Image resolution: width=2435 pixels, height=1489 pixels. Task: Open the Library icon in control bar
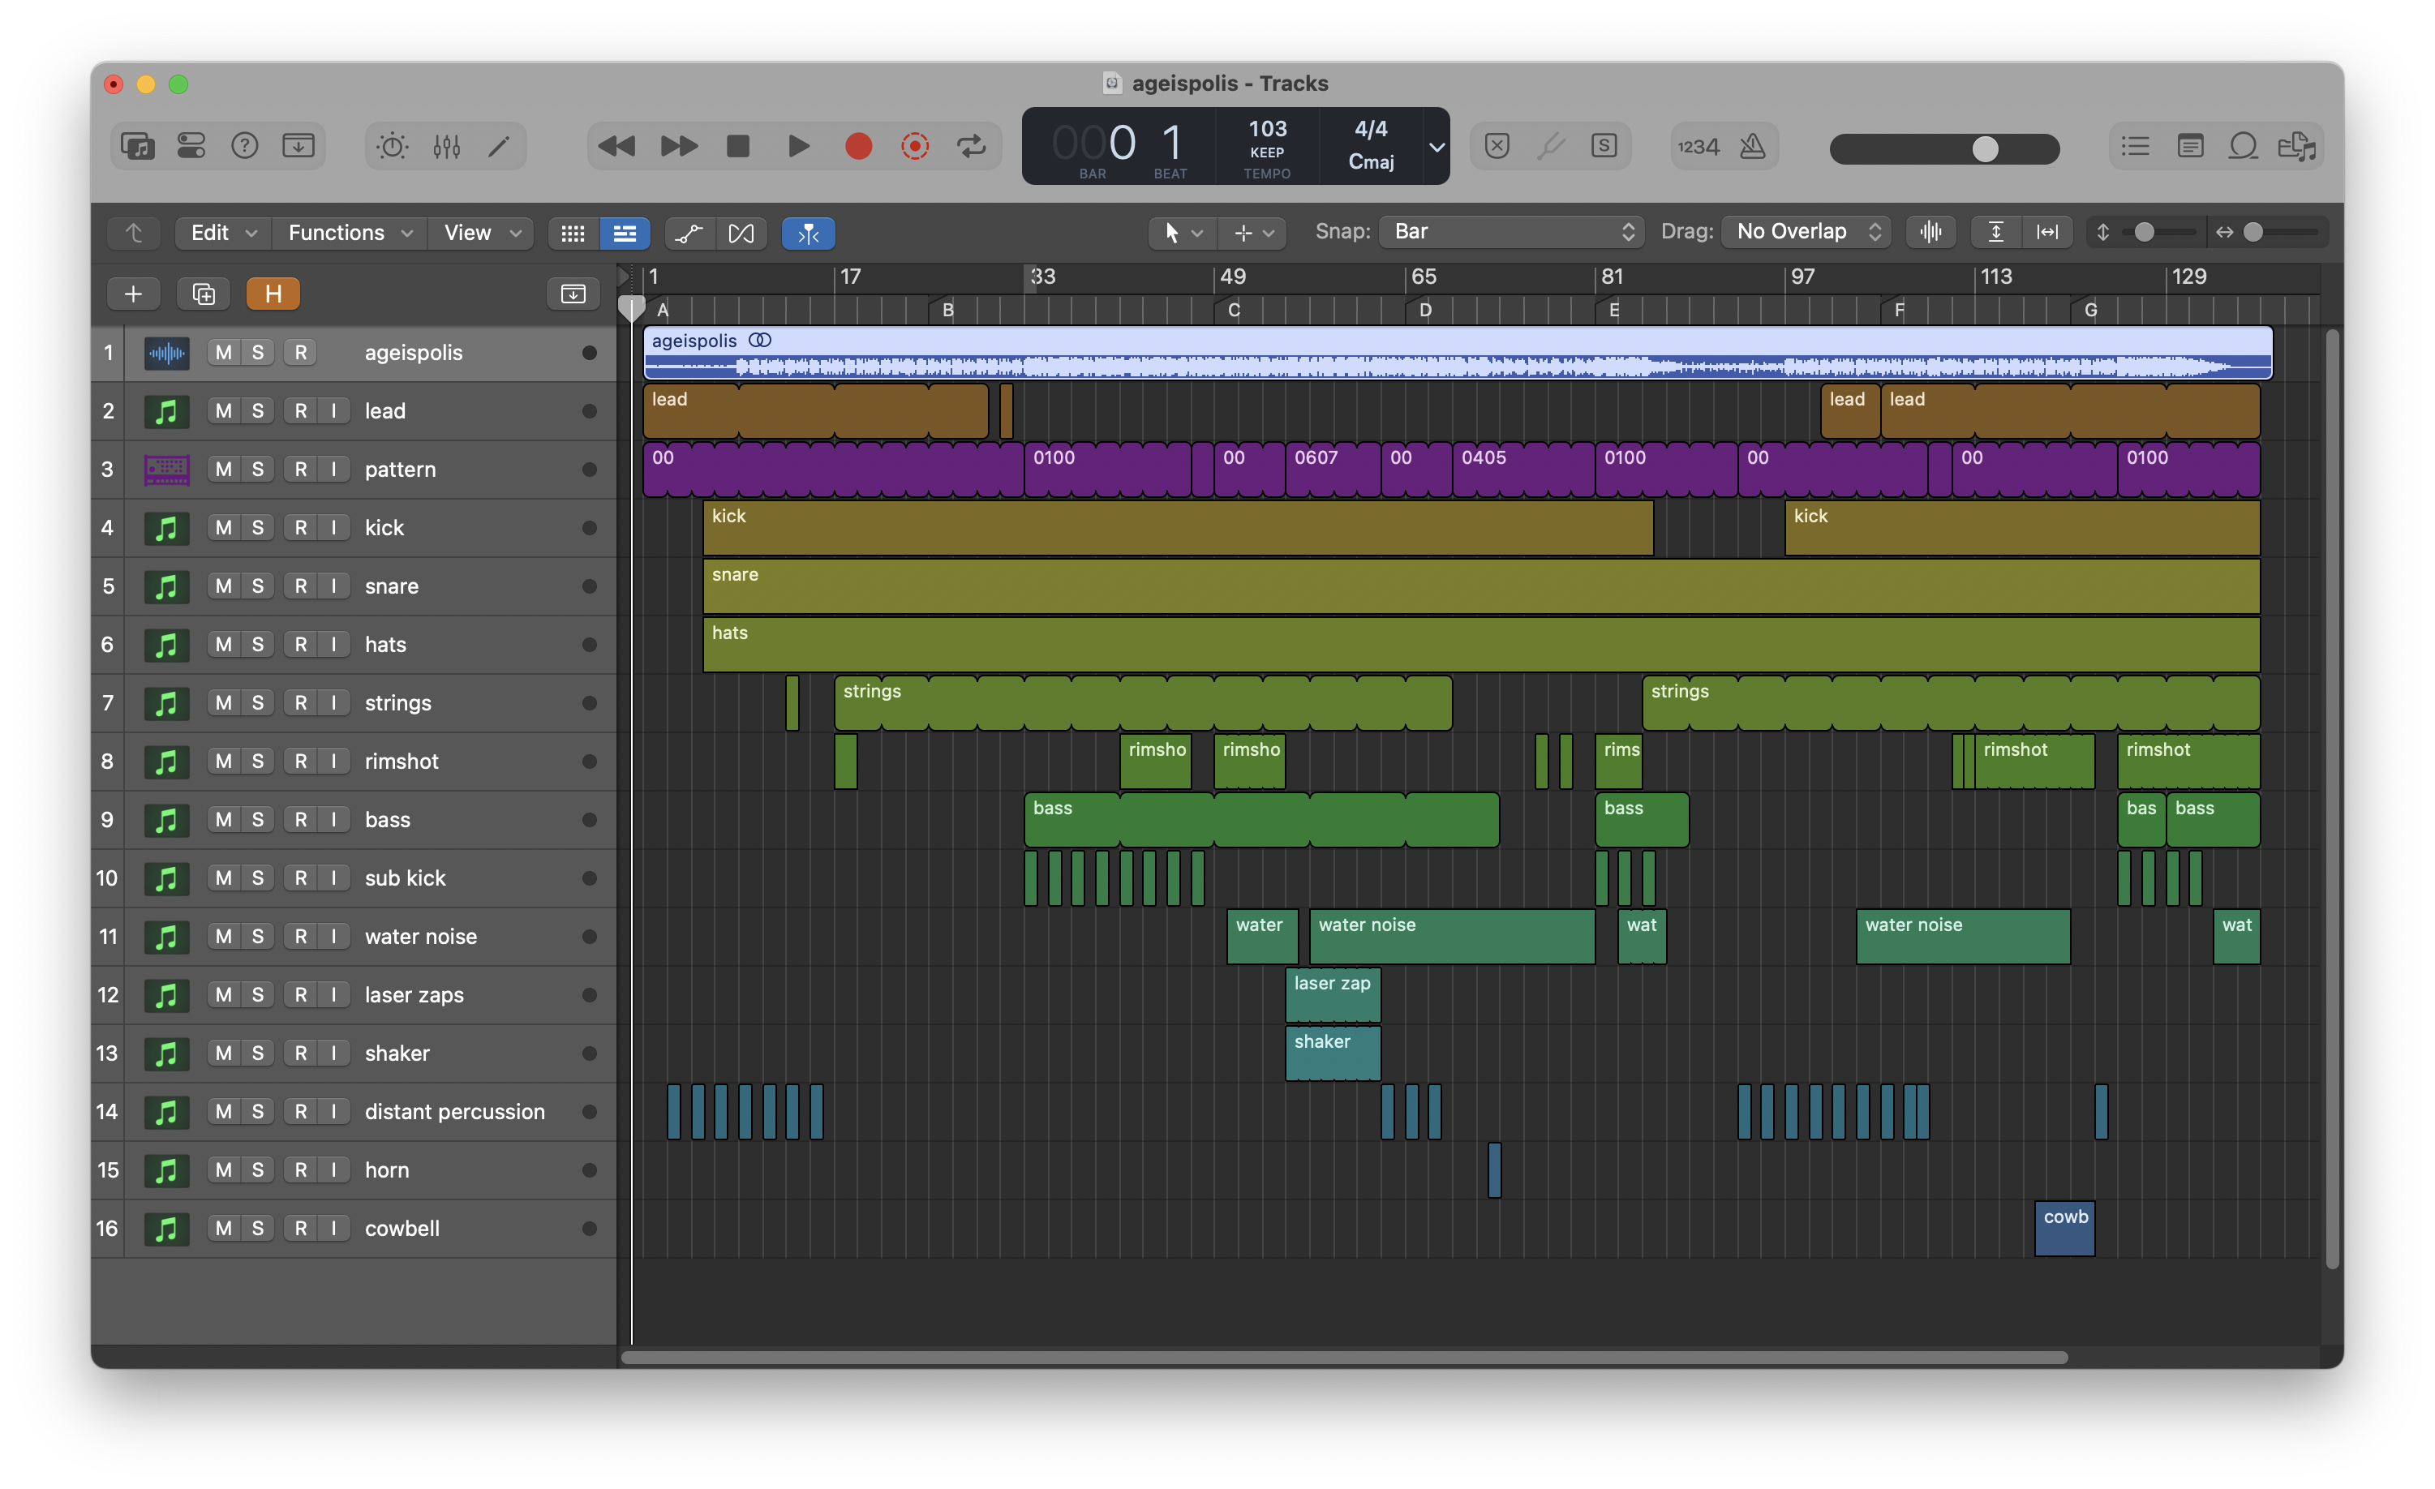(x=137, y=146)
